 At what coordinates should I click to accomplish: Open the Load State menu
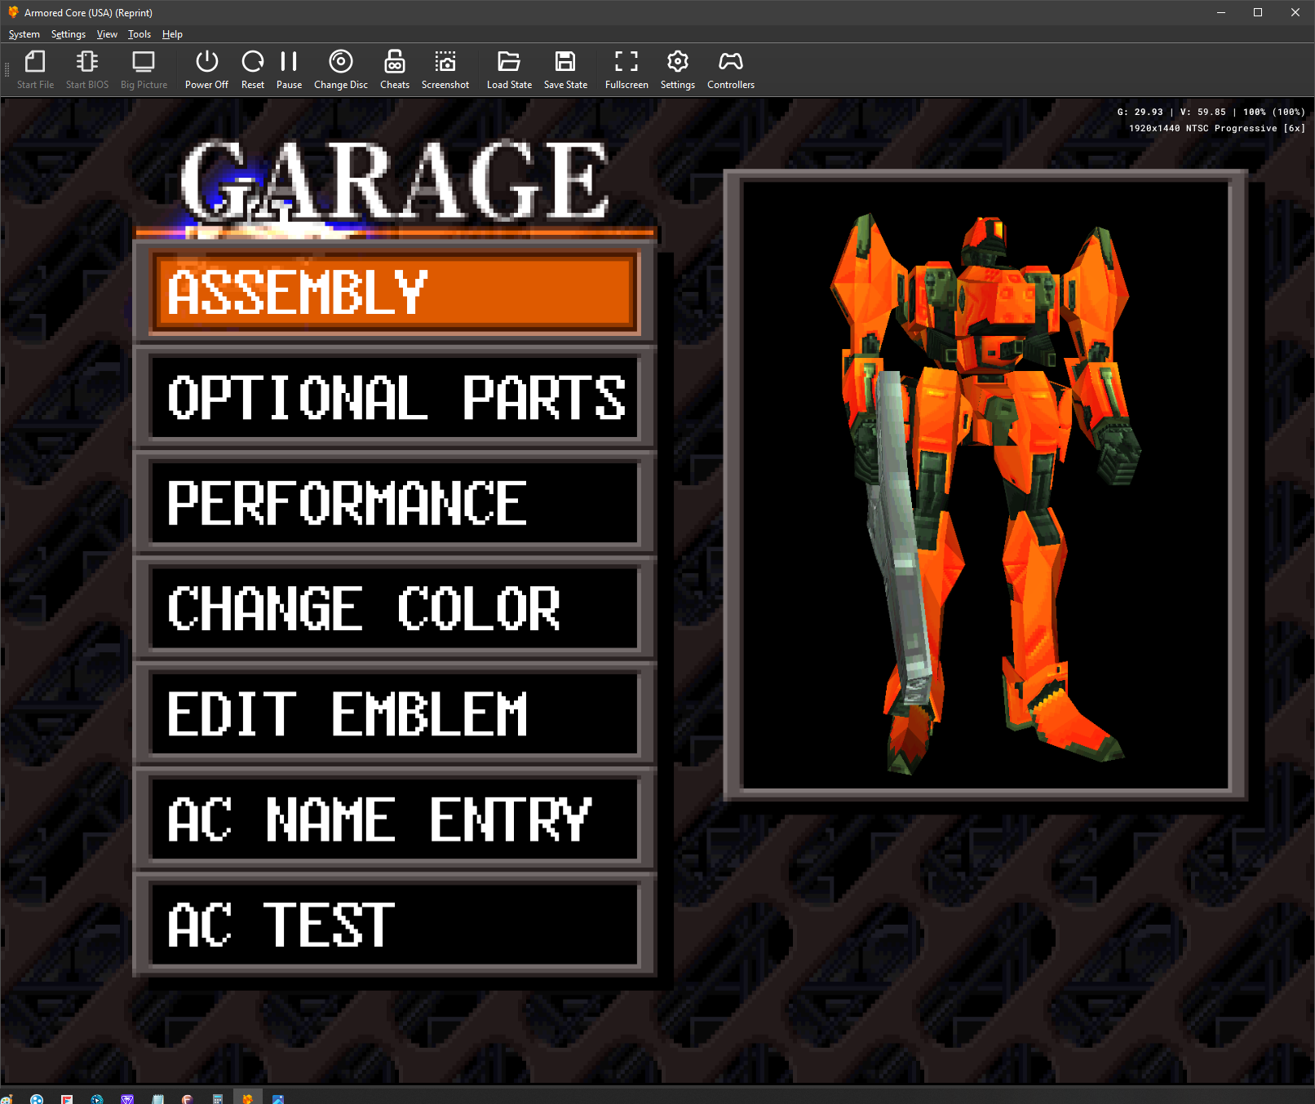tap(509, 70)
